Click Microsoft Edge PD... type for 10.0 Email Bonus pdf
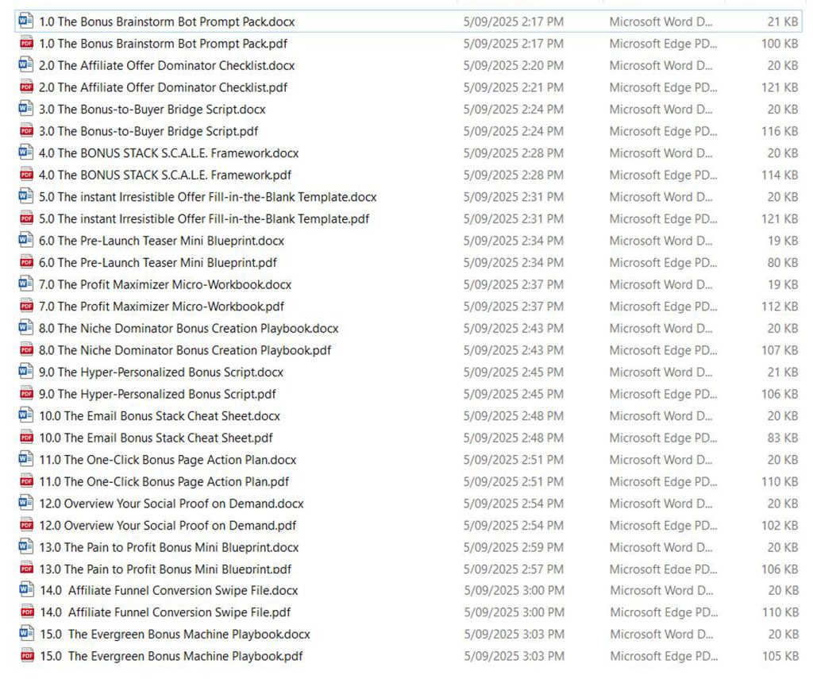Image resolution: width=813 pixels, height=679 pixels. 663,438
